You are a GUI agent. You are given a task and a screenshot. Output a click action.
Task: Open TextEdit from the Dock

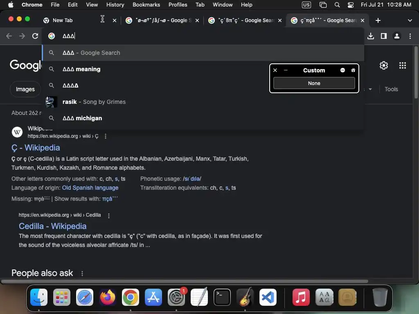(x=199, y=297)
